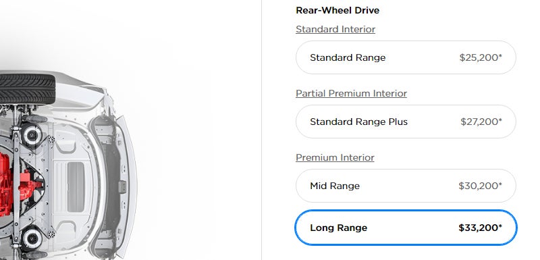Open the Standard Interior link
Viewport: 540px width, 260px height.
(x=335, y=29)
